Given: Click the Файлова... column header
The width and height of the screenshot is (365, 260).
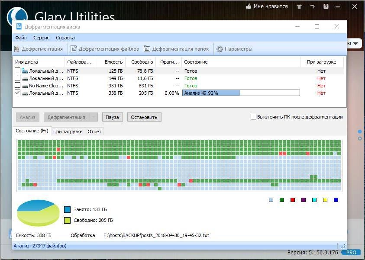Looking at the screenshot, I should click(x=80, y=62).
